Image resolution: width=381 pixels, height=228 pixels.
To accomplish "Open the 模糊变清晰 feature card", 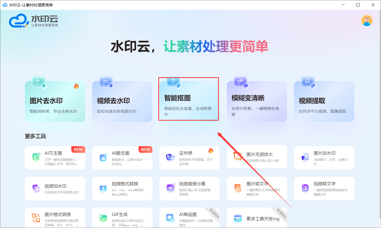I will 257,101.
